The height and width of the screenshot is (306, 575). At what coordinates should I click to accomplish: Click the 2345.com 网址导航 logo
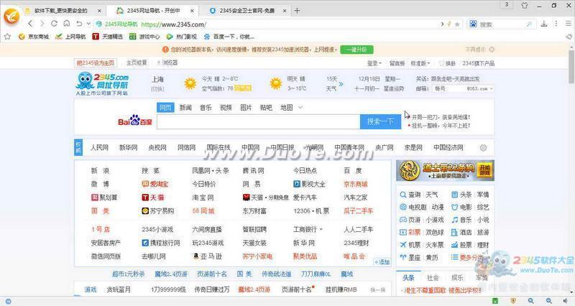point(102,83)
